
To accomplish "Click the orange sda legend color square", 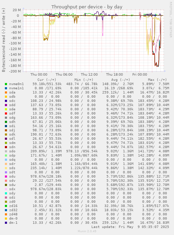I will pyautogui.click(x=6, y=92).
